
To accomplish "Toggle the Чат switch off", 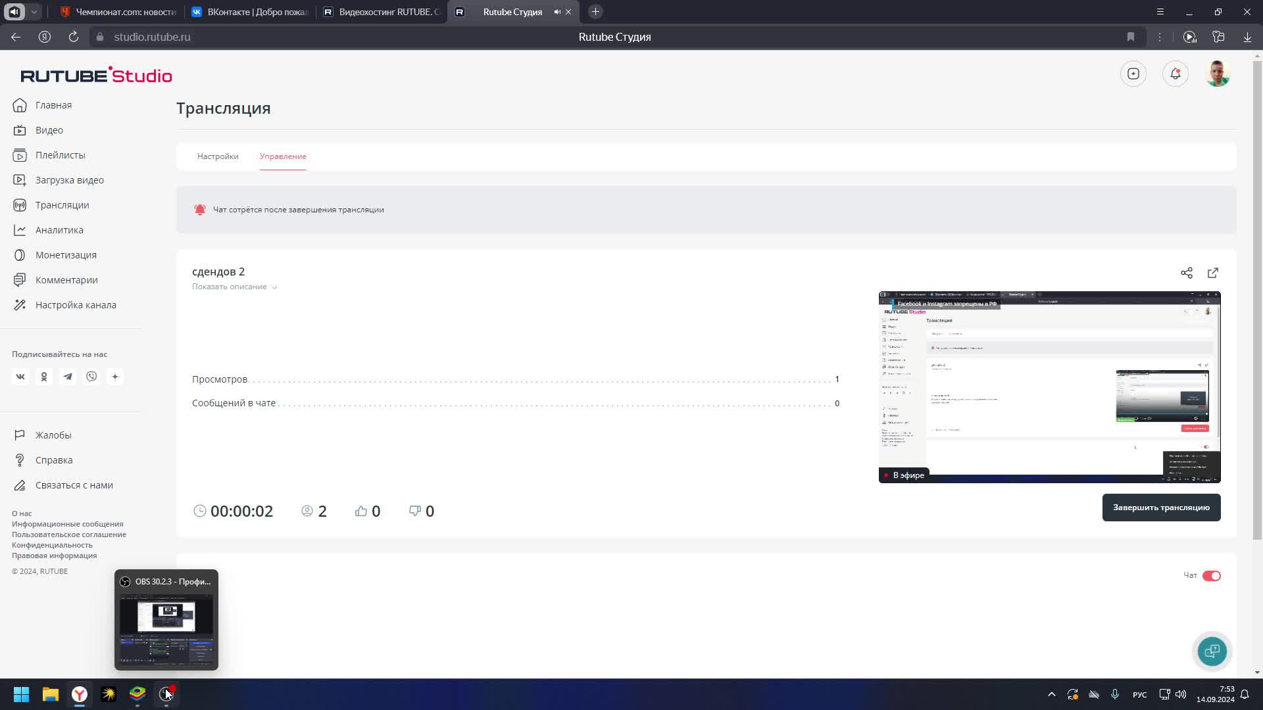I will point(1211,576).
